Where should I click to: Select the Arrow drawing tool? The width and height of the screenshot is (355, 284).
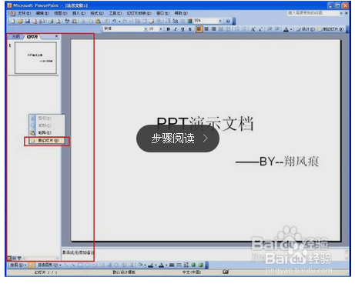pyautogui.click(x=73, y=265)
